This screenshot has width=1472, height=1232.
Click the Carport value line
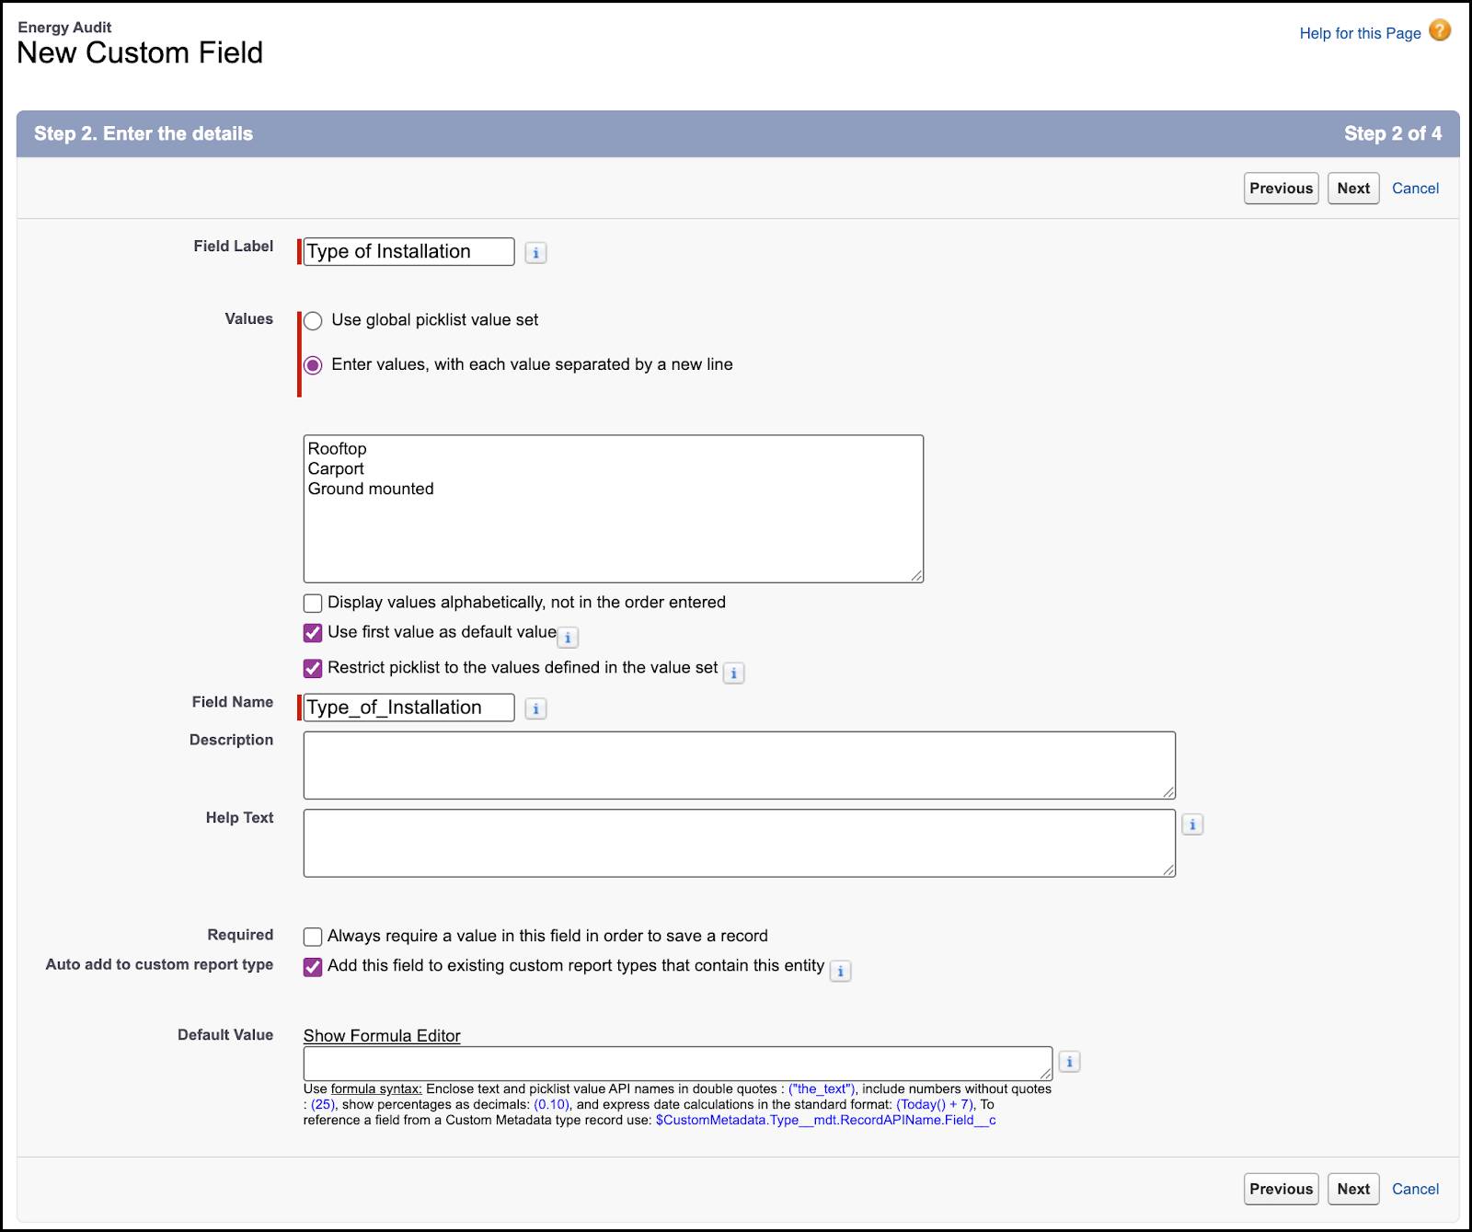[336, 469]
